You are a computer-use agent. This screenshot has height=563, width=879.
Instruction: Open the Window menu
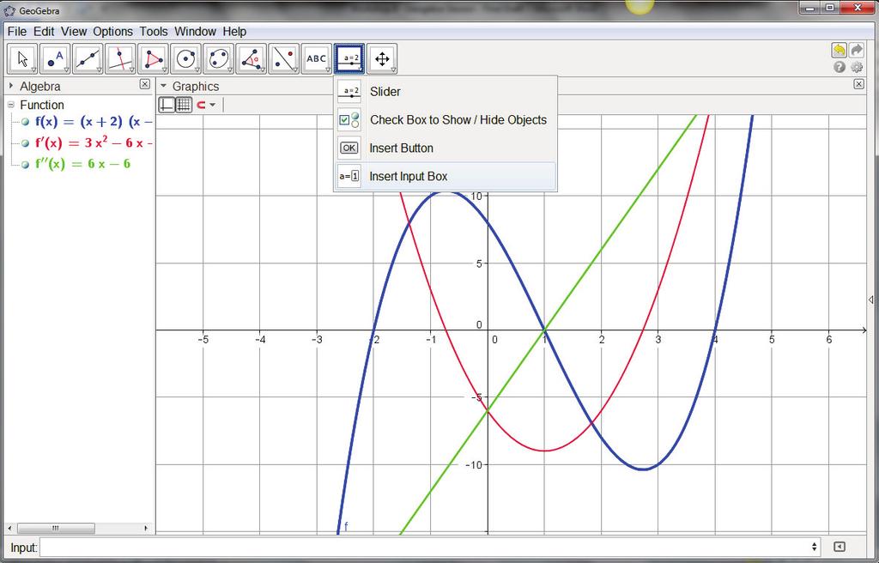[195, 32]
